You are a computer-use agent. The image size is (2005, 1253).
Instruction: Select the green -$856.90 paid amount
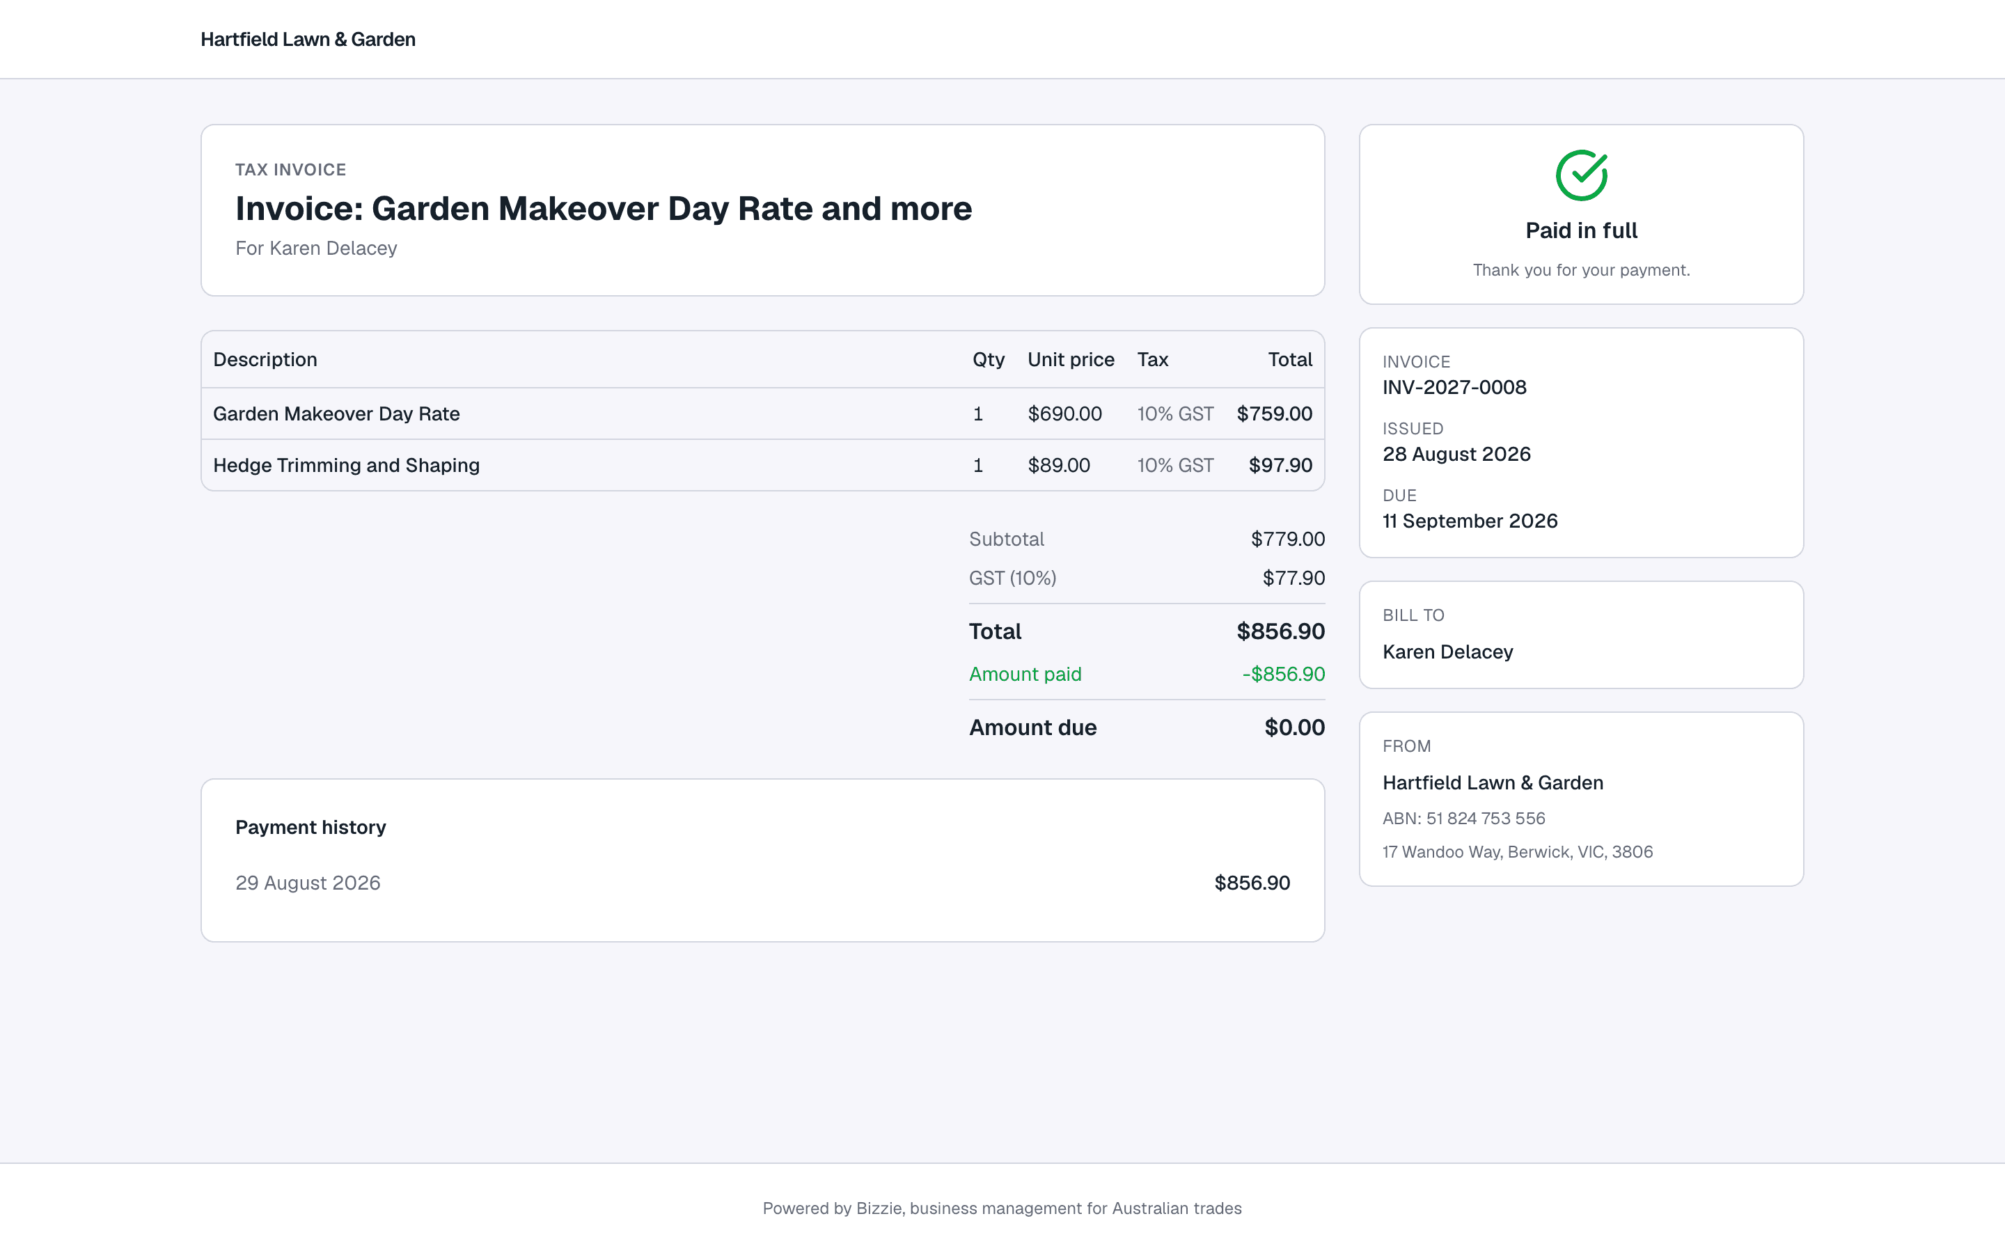[1283, 674]
